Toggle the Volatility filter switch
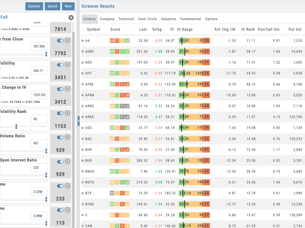This screenshot has width=305, height=228. point(60,65)
